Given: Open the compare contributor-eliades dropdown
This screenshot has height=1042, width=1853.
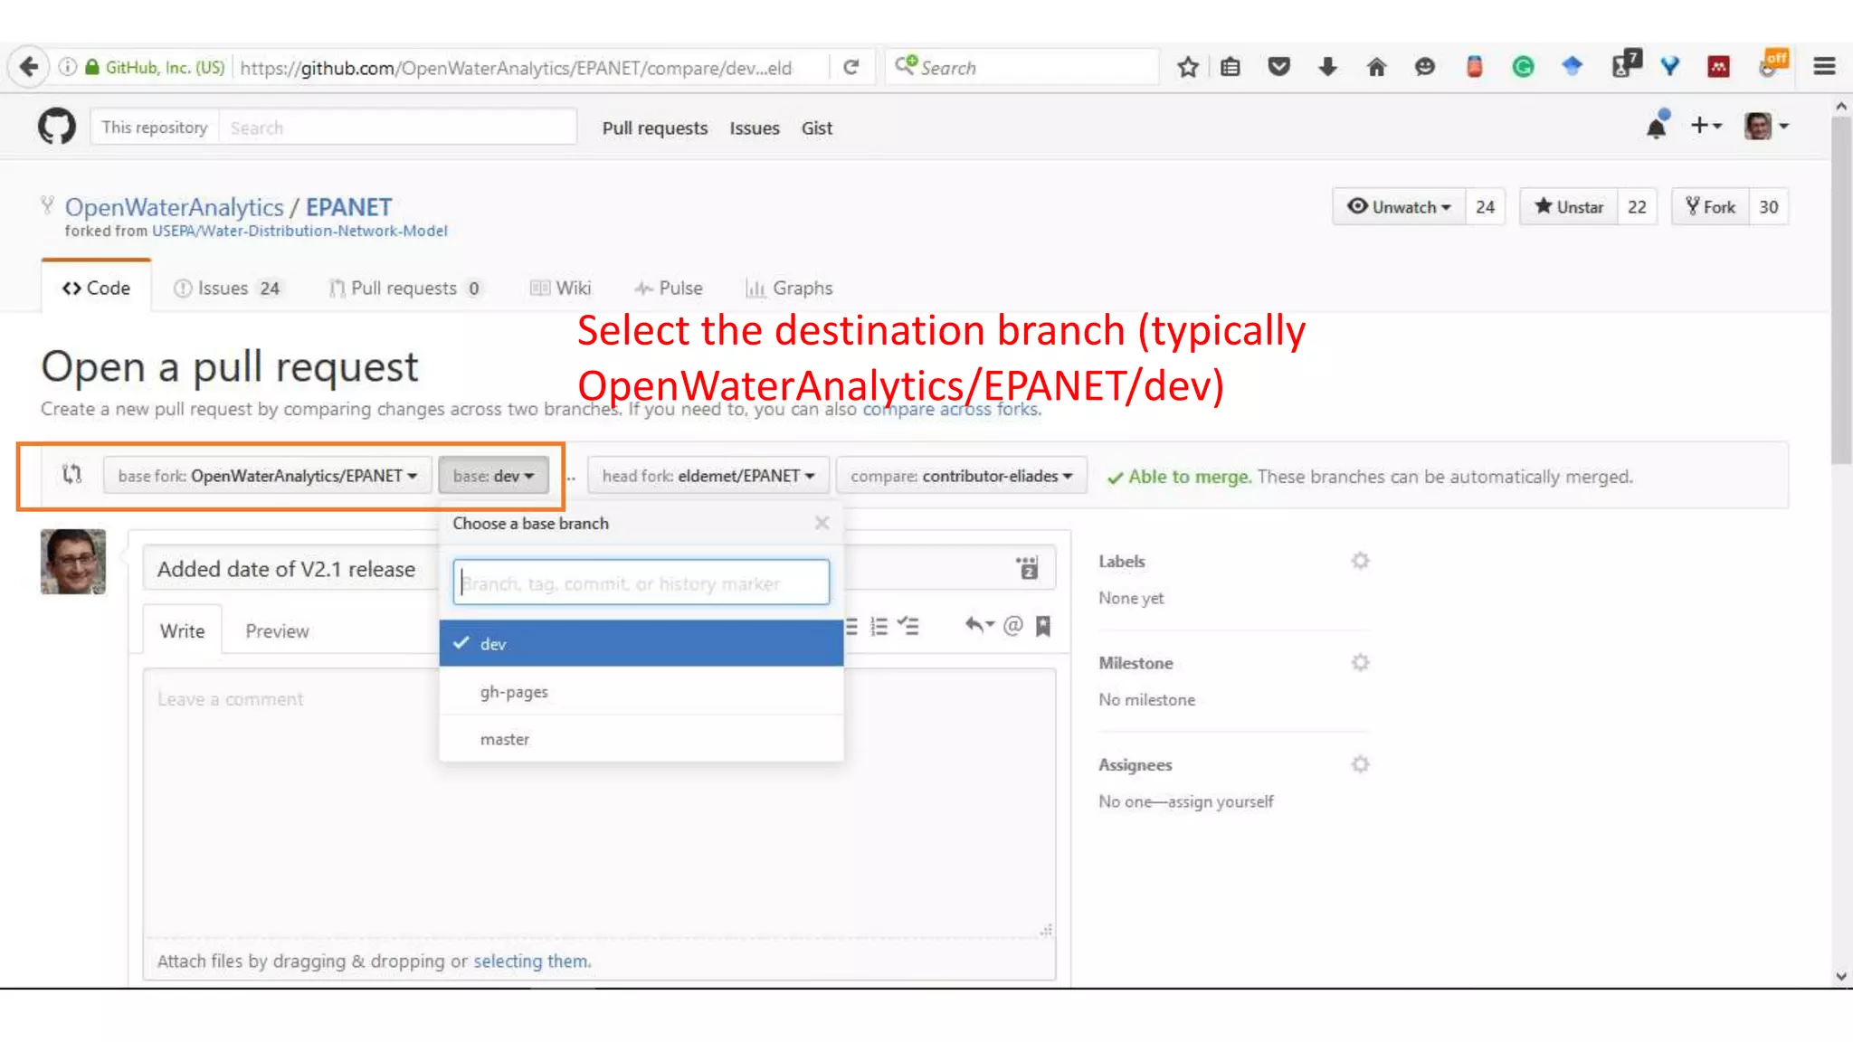Looking at the screenshot, I should coord(961,476).
